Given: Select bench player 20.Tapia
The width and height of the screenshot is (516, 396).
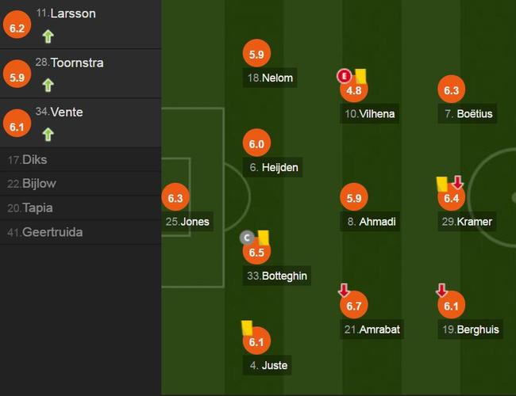Looking at the screenshot, I should 81,208.
